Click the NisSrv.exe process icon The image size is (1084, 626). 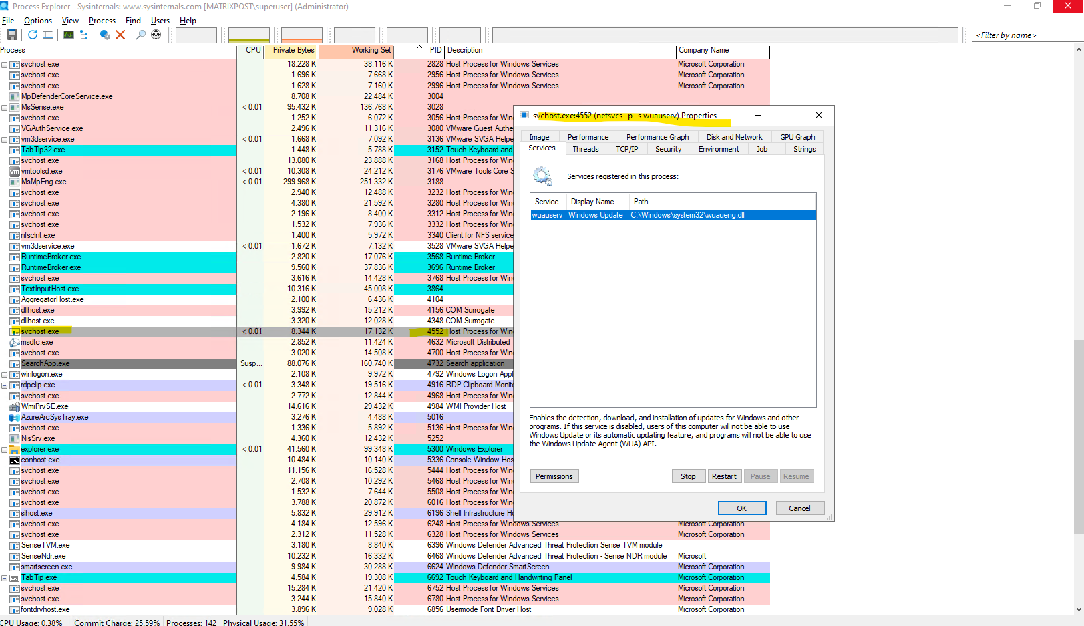(15, 438)
